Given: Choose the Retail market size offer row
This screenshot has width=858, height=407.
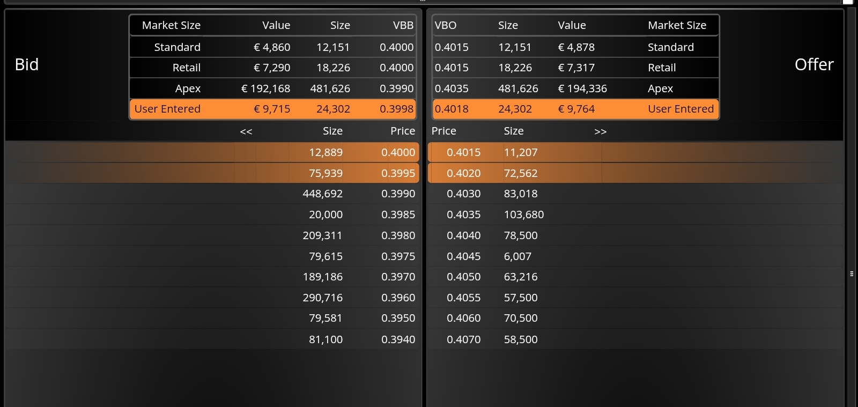Looking at the screenshot, I should coord(575,68).
